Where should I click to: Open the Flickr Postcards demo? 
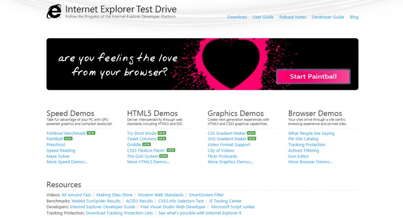[222, 156]
